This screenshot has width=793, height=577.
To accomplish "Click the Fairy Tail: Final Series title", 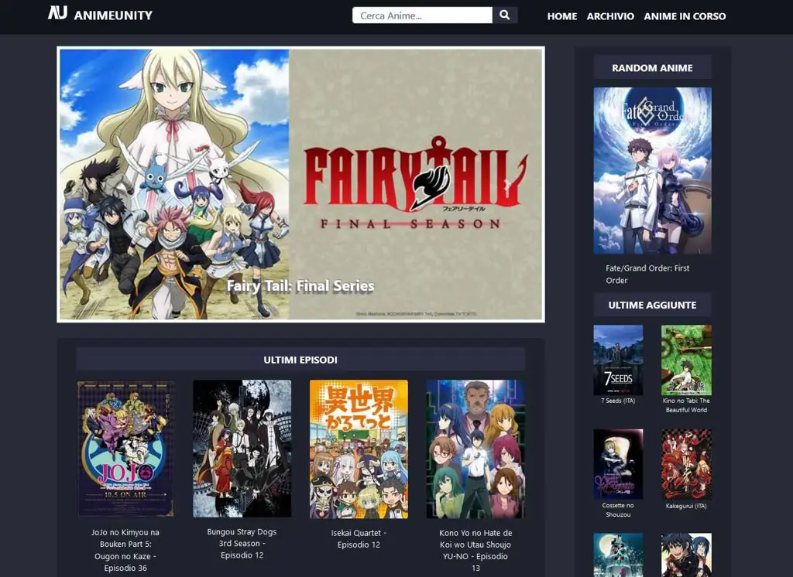I will (x=300, y=286).
